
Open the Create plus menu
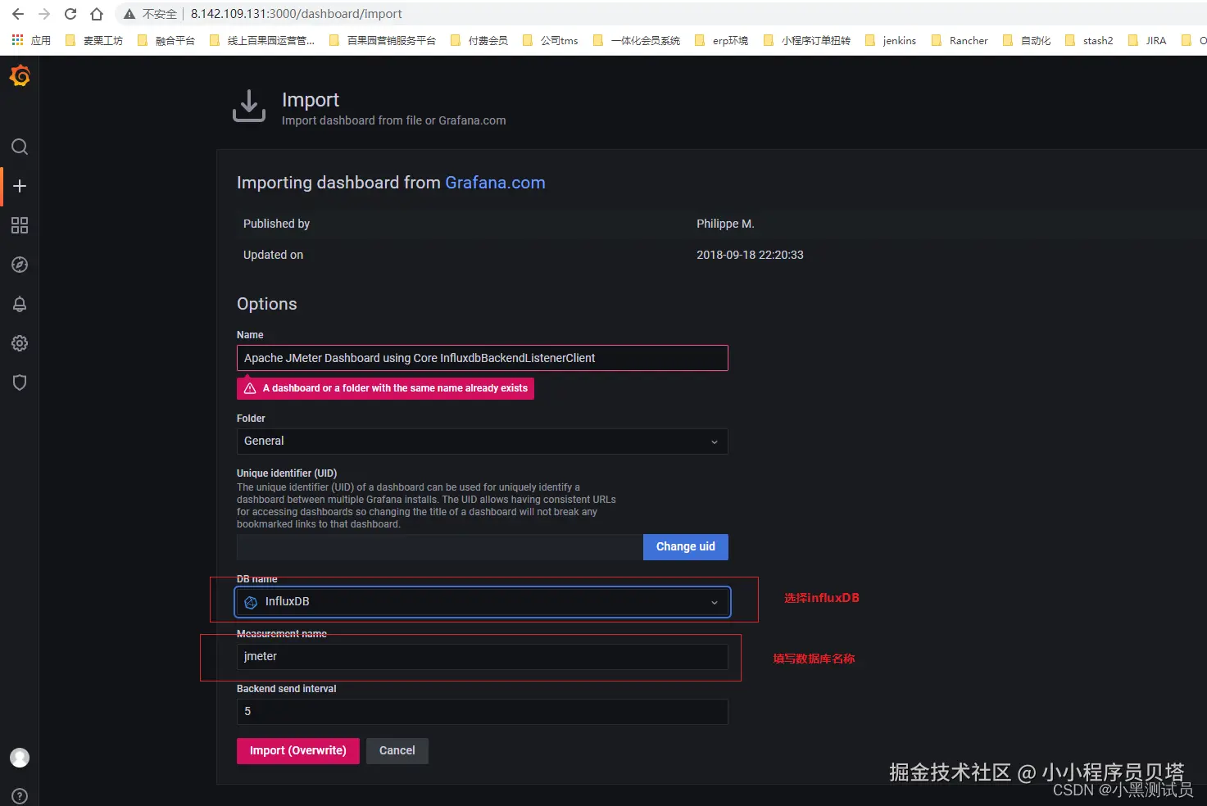(20, 186)
